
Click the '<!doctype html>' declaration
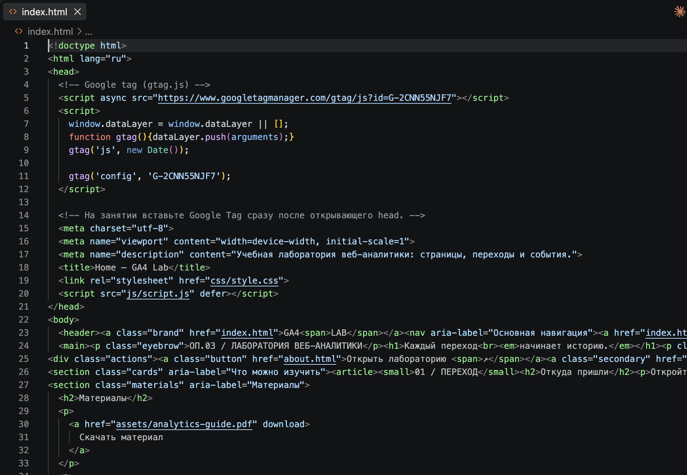click(x=87, y=46)
